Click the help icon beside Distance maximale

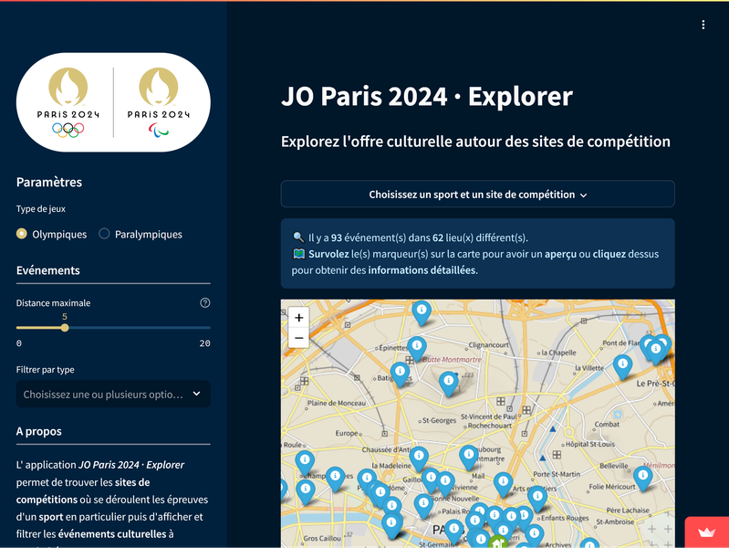coord(204,303)
